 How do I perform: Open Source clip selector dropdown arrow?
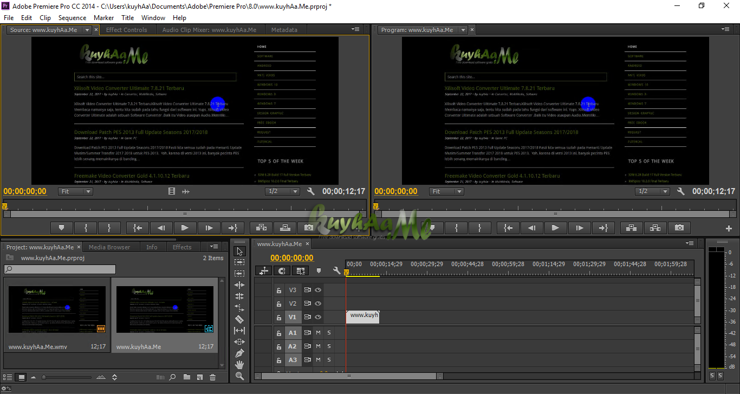87,30
